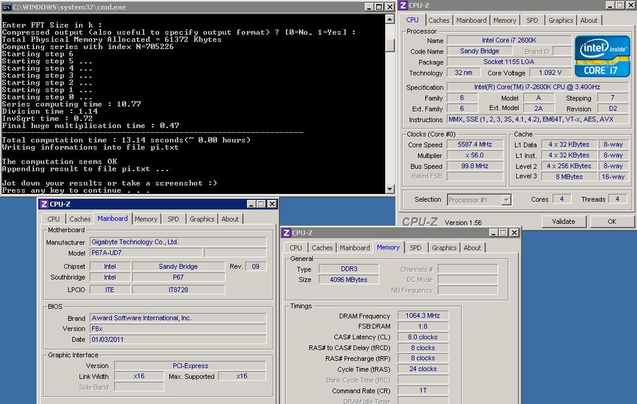Select the Memory tab in the Memory window
637x404 pixels.
(388, 247)
